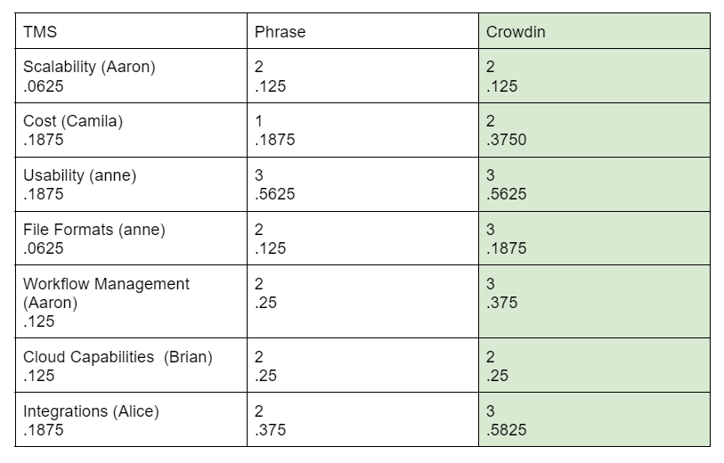Select Phrase's Integrations score cell
The image size is (724, 463).
(x=362, y=419)
